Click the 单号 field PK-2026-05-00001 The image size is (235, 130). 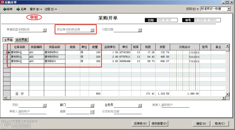click(x=207, y=20)
